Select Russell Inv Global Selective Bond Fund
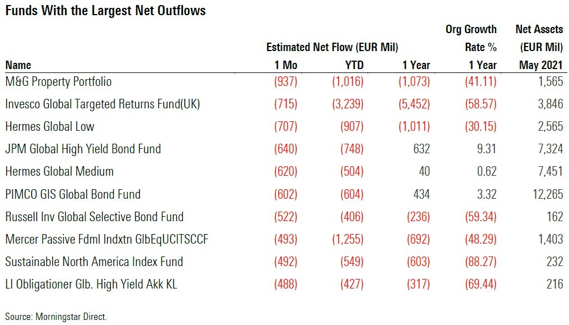This screenshot has height=325, width=569. [x=94, y=217]
